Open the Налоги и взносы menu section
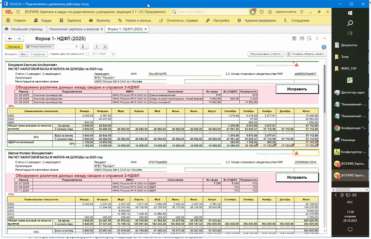This screenshot has height=239, width=371. point(134,20)
